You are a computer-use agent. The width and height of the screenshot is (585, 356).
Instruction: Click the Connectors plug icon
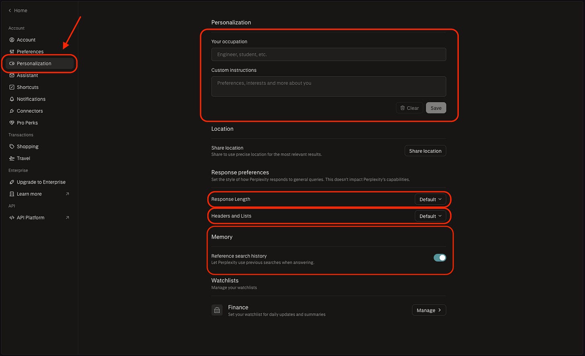click(x=12, y=111)
